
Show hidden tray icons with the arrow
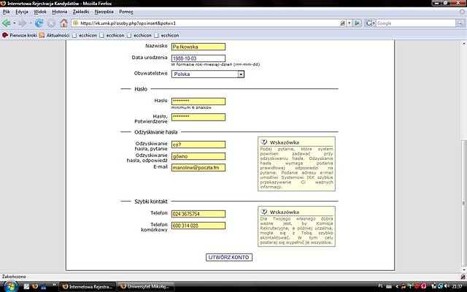pyautogui.click(x=397, y=286)
